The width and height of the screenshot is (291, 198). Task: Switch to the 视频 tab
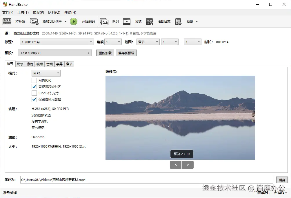40,64
